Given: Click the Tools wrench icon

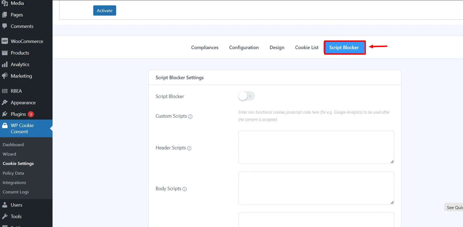Looking at the screenshot, I should 5,217.
